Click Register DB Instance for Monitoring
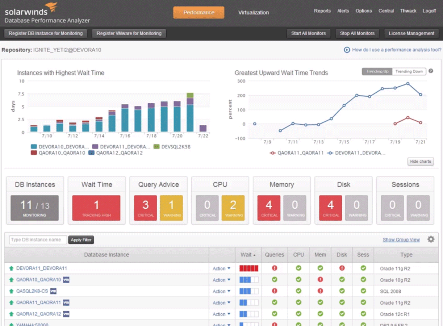This screenshot has width=443, height=326. click(x=46, y=33)
